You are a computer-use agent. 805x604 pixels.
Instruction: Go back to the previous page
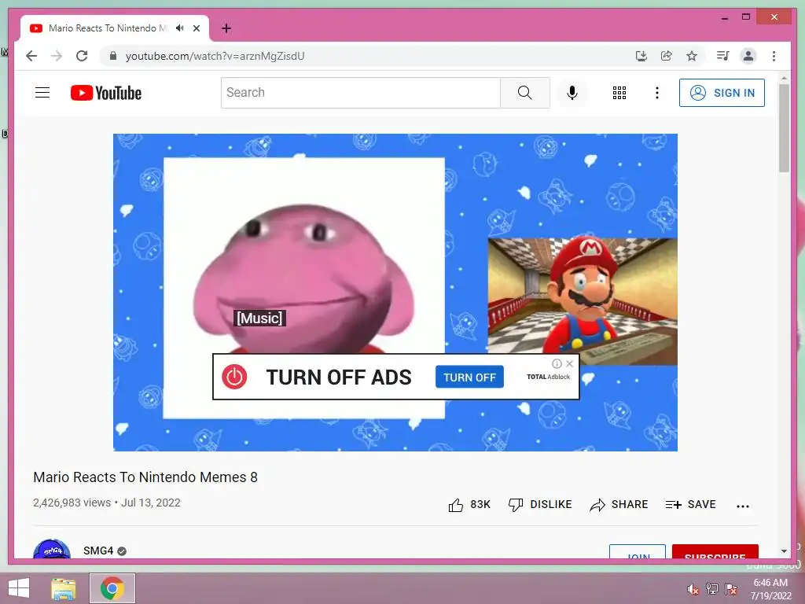(x=31, y=56)
